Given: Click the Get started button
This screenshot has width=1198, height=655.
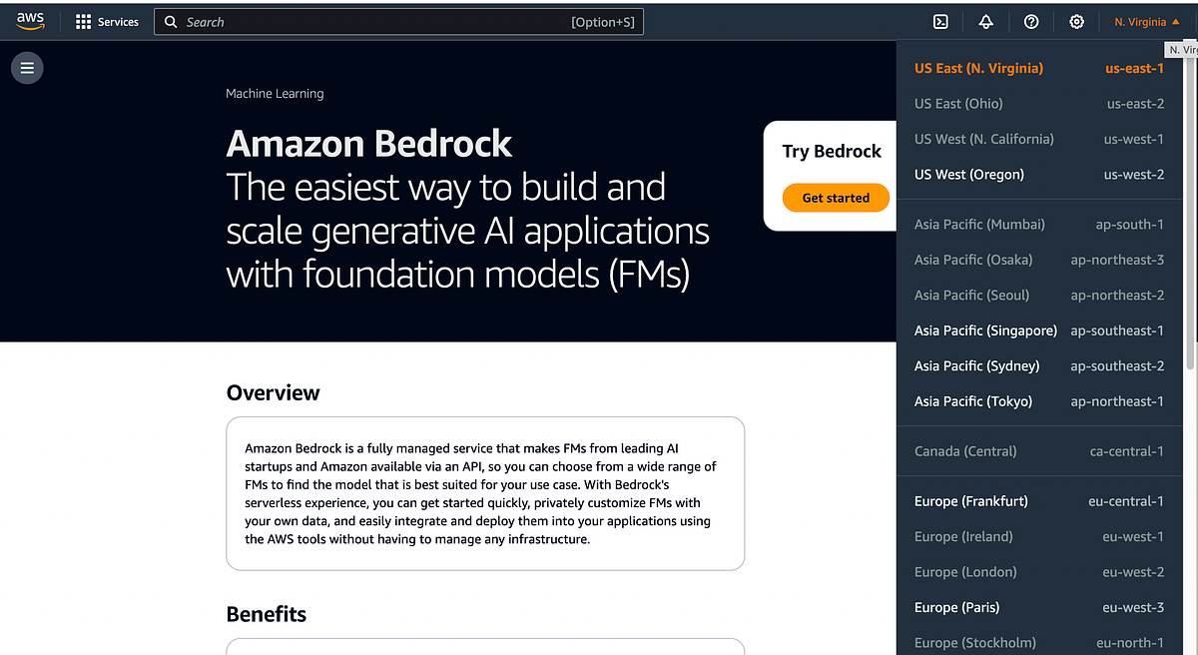Looking at the screenshot, I should coord(836,198).
